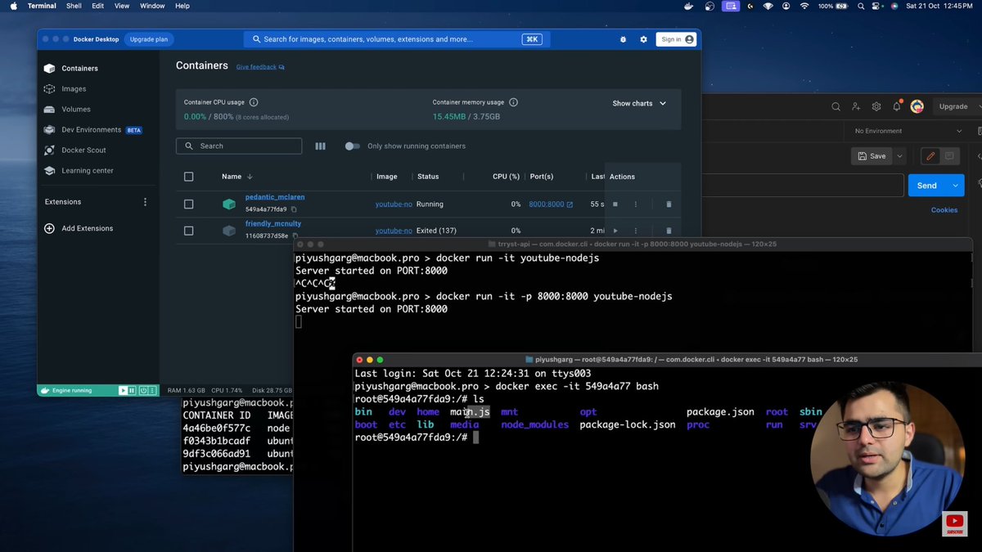Tick select-all containers checkbox
Screen dimensions: 982x552
[189, 177]
